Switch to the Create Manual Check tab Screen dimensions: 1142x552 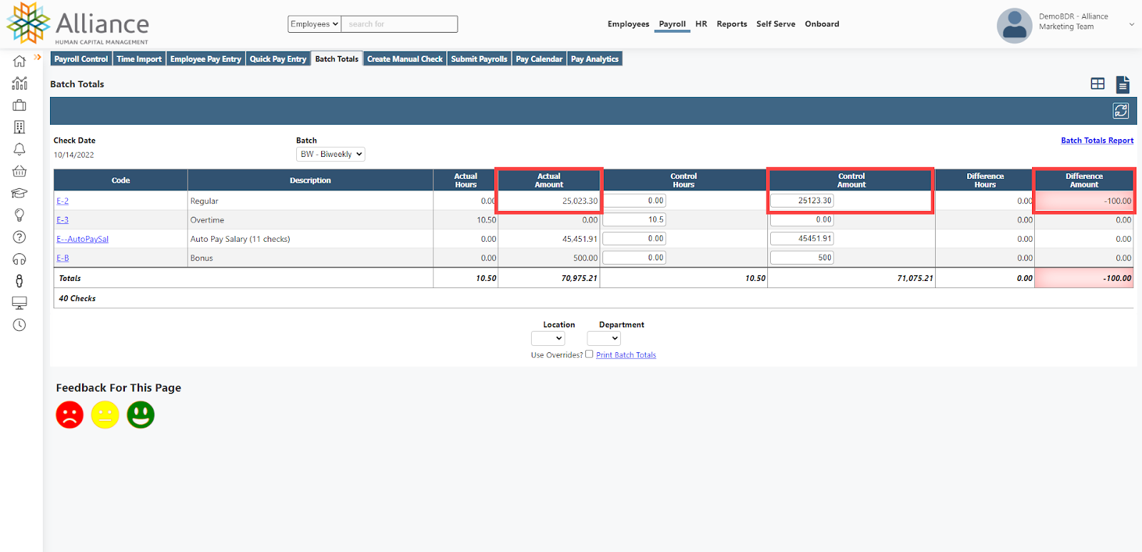coord(405,59)
